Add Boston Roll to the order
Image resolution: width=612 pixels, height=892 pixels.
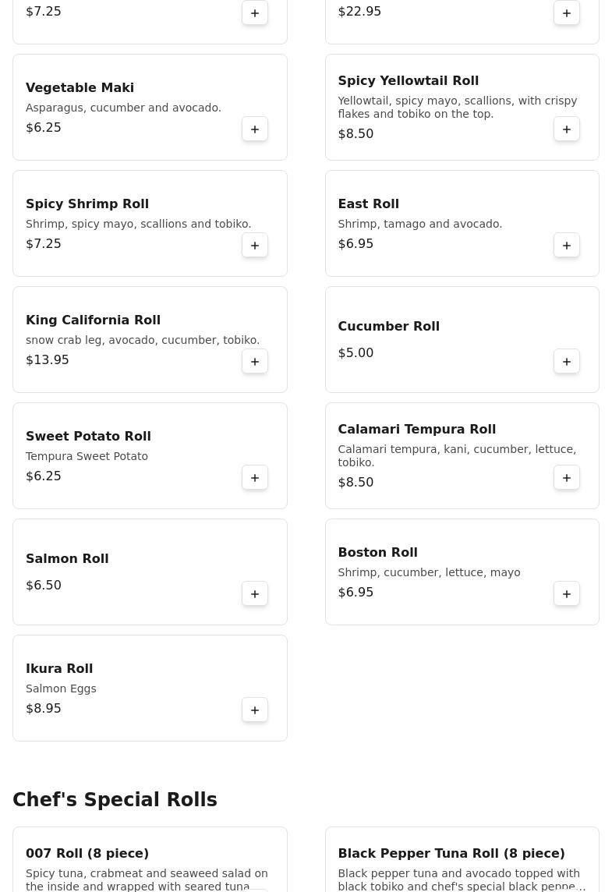point(567,593)
